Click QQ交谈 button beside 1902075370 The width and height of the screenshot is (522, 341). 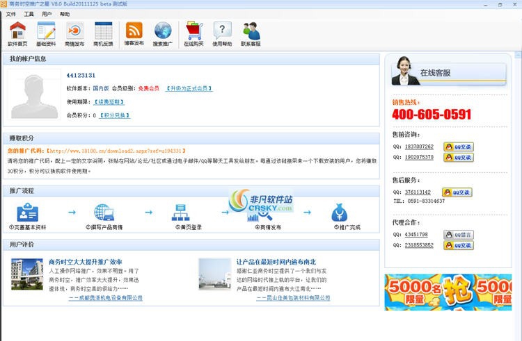pyautogui.click(x=459, y=158)
